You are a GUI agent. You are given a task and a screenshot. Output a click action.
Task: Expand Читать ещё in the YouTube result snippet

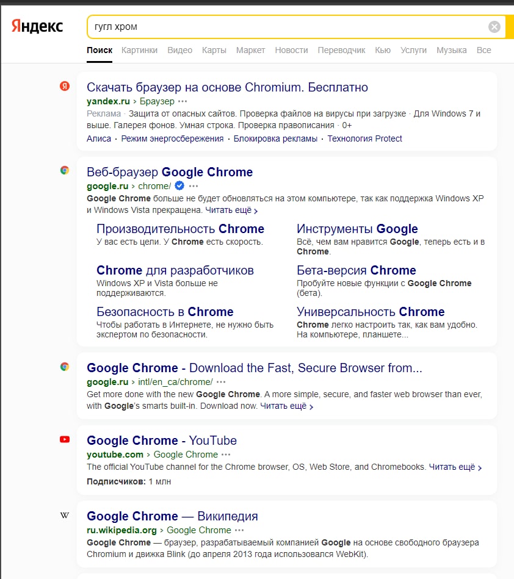[x=455, y=467]
